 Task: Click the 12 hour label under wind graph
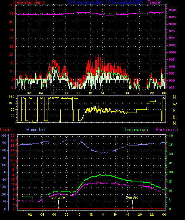90,93
